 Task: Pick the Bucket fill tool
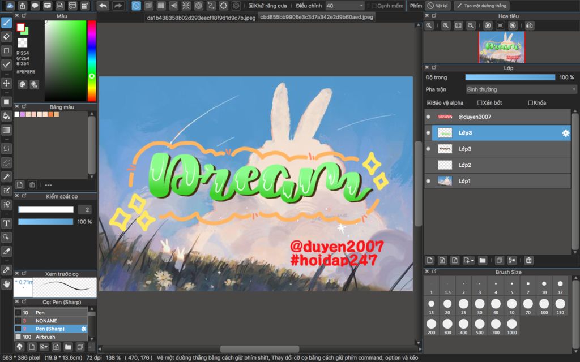tap(6, 116)
